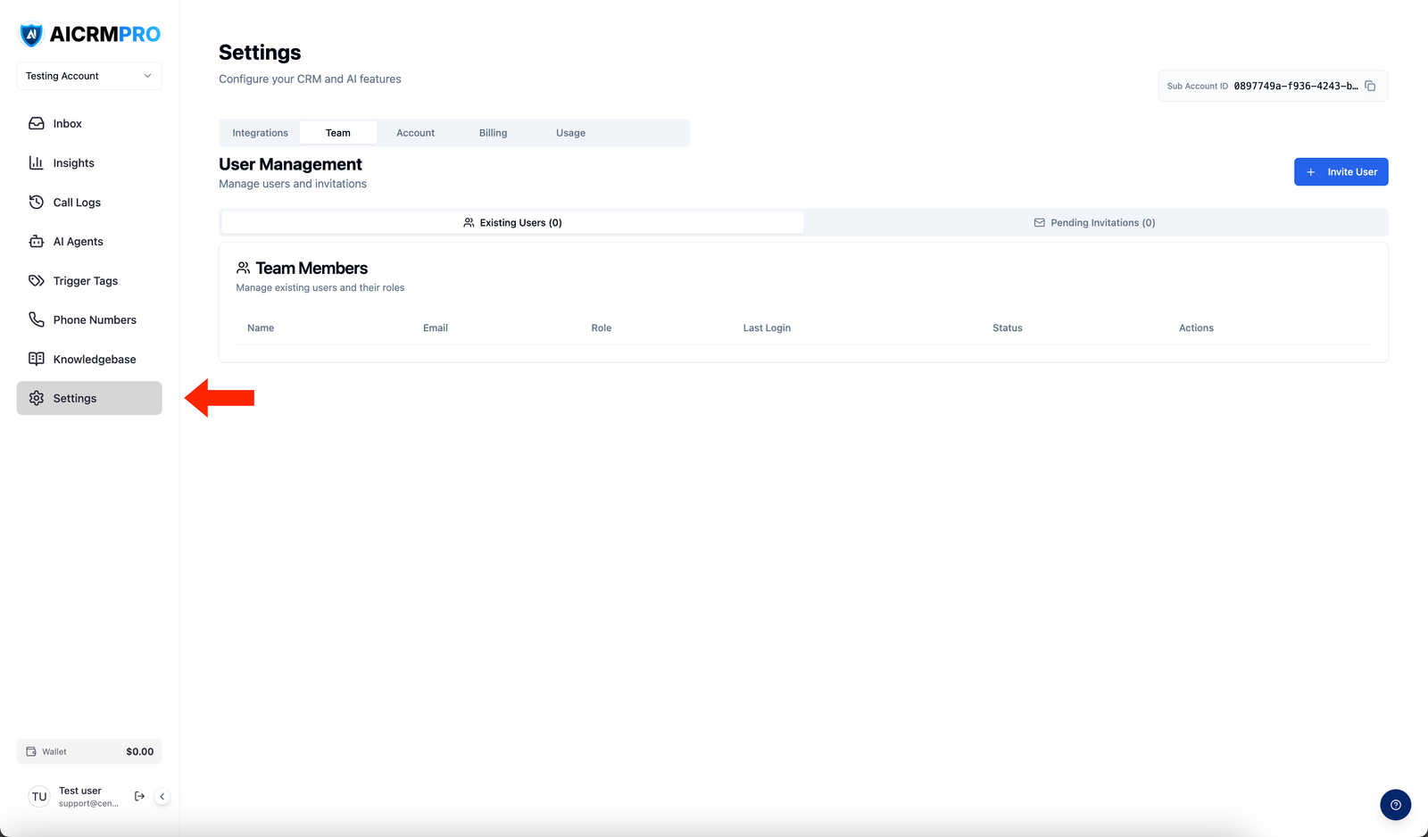The height and width of the screenshot is (837, 1428).
Task: Click the logout icon
Action: (139, 796)
